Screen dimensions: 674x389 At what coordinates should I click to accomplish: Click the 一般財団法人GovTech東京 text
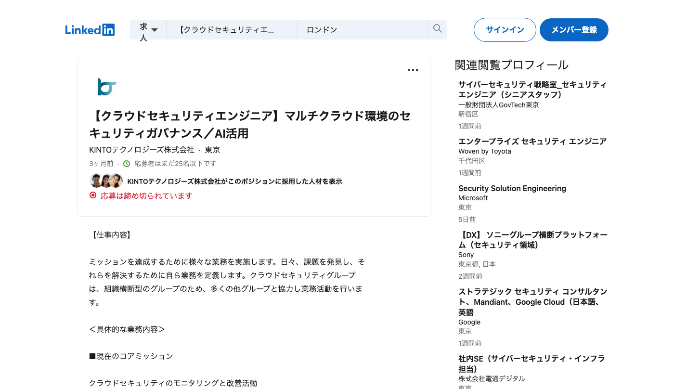click(499, 104)
